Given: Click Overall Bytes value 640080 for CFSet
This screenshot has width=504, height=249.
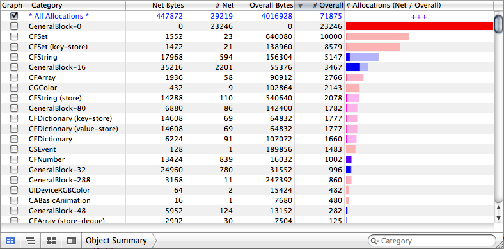Looking at the screenshot, I should coord(279,36).
